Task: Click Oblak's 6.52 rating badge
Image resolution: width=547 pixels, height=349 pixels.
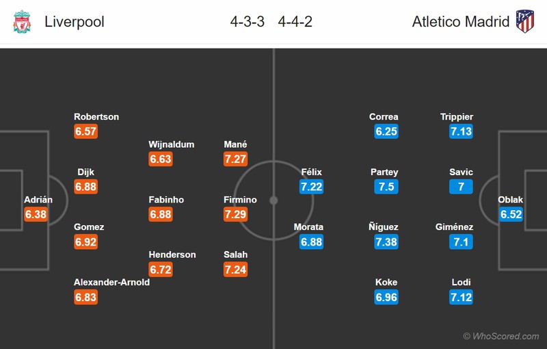Action: [x=511, y=214]
